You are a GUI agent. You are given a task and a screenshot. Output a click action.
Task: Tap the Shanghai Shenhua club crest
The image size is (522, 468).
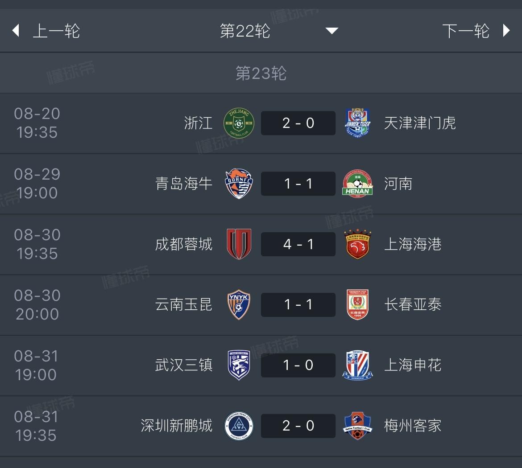click(x=357, y=365)
